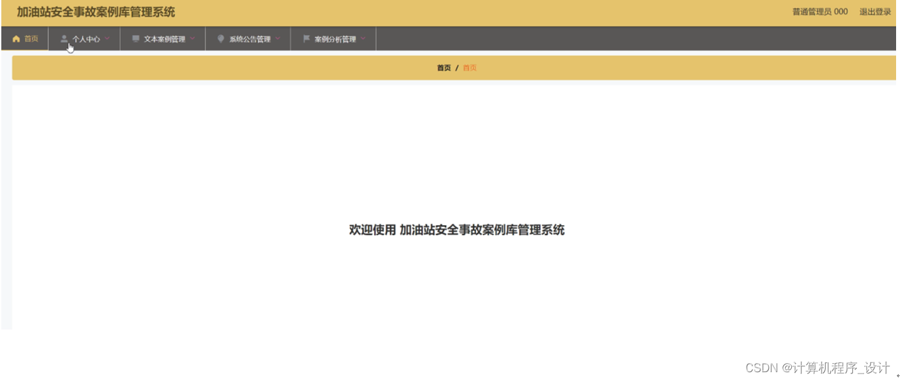900x380 pixels.
Task: Click the person icon beside 个人中心
Action: coord(64,39)
